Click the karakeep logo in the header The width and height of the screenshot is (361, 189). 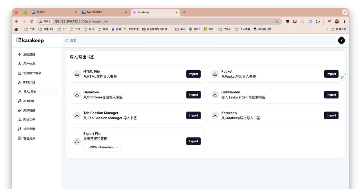pos(30,40)
